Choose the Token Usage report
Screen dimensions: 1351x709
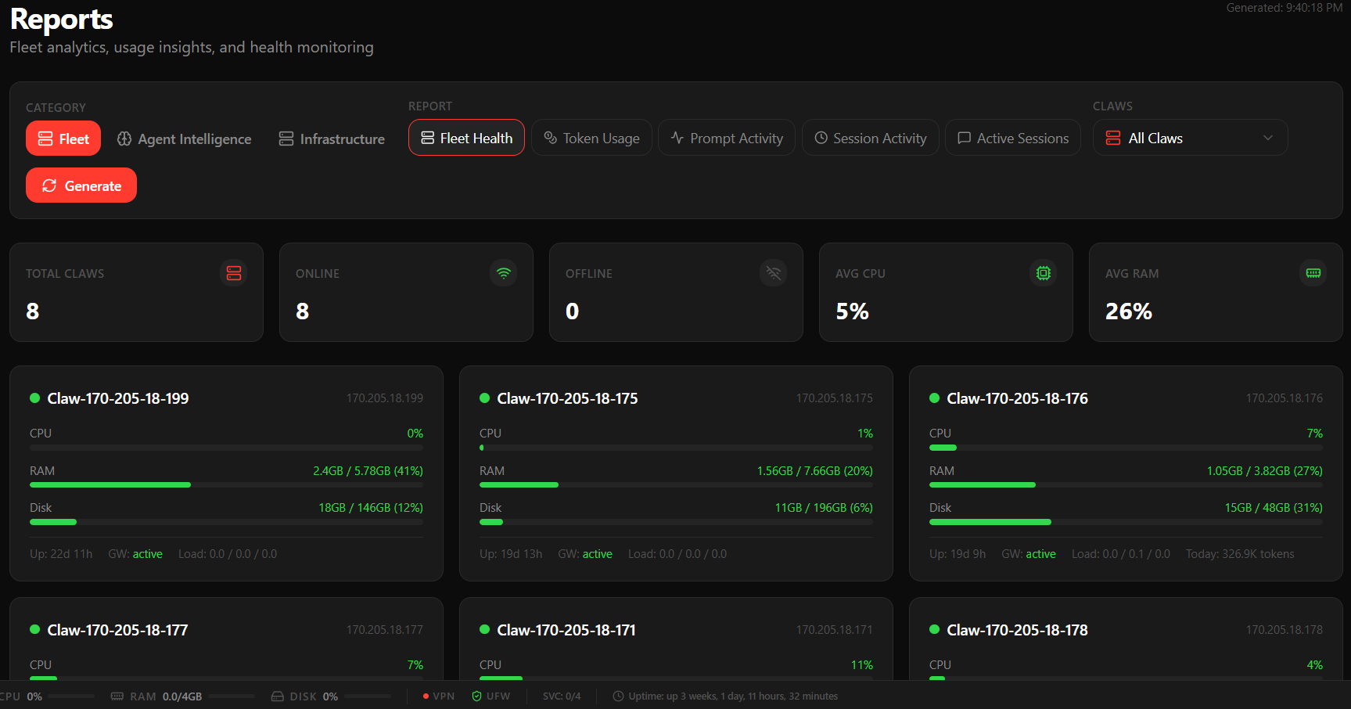coord(591,138)
